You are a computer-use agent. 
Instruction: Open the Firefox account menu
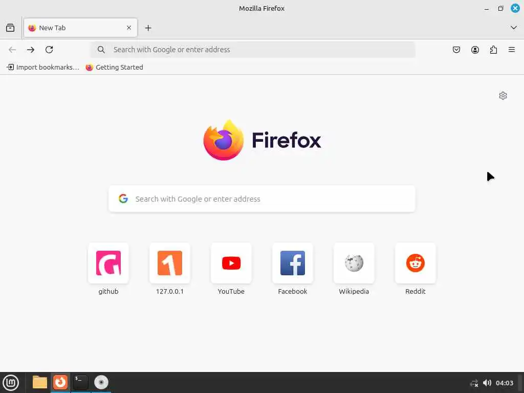click(475, 50)
